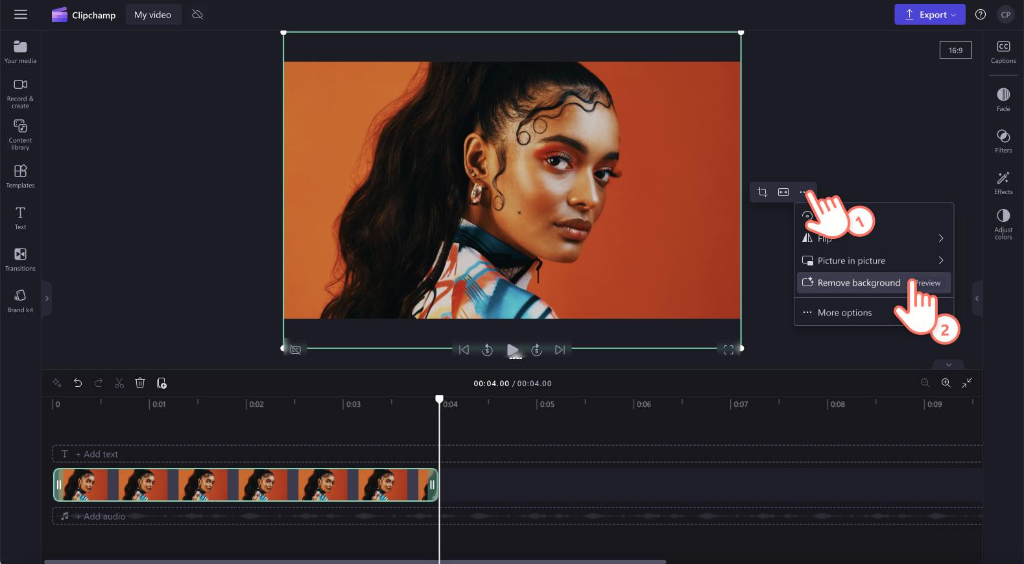Open the CP account avatar
The height and width of the screenshot is (564, 1024).
1005,14
